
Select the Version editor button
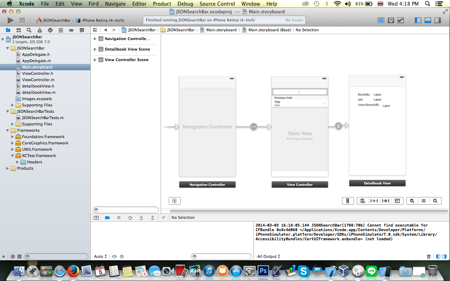[401, 20]
